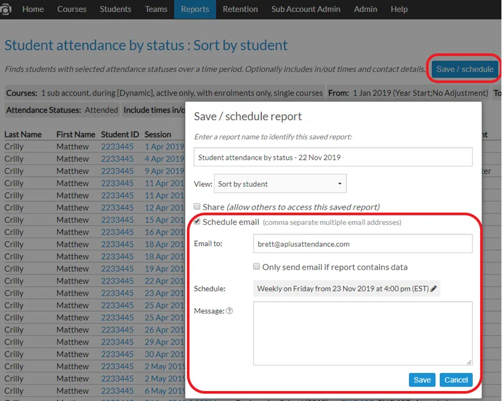Viewport: 502px width, 401px height.
Task: Click the Attendance Statuses: Attended filter
Action: point(62,110)
